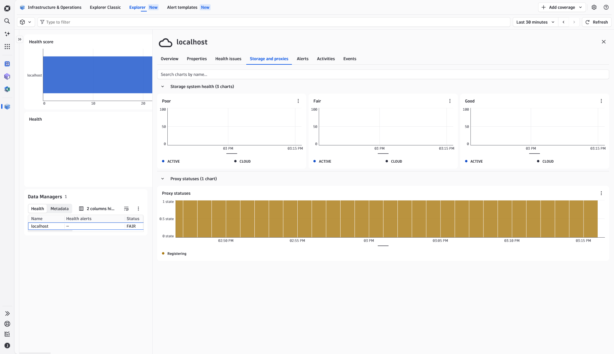The image size is (614, 354).
Task: Collapse Storage system health section
Action: point(163,86)
